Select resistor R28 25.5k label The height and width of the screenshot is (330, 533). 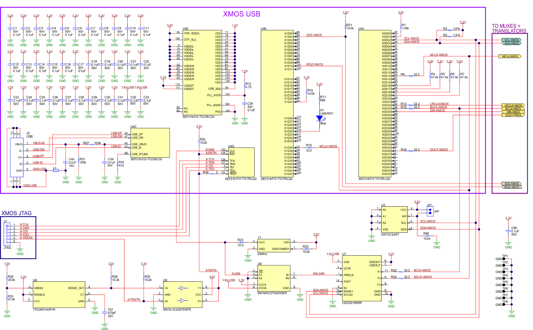pos(11,278)
